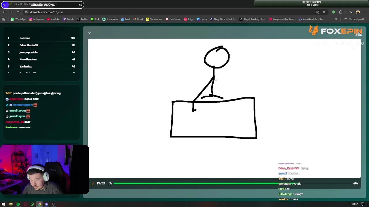Viewport: 369px width, 207px height.
Task: Open the Twitter bookmark
Action: 82,19
